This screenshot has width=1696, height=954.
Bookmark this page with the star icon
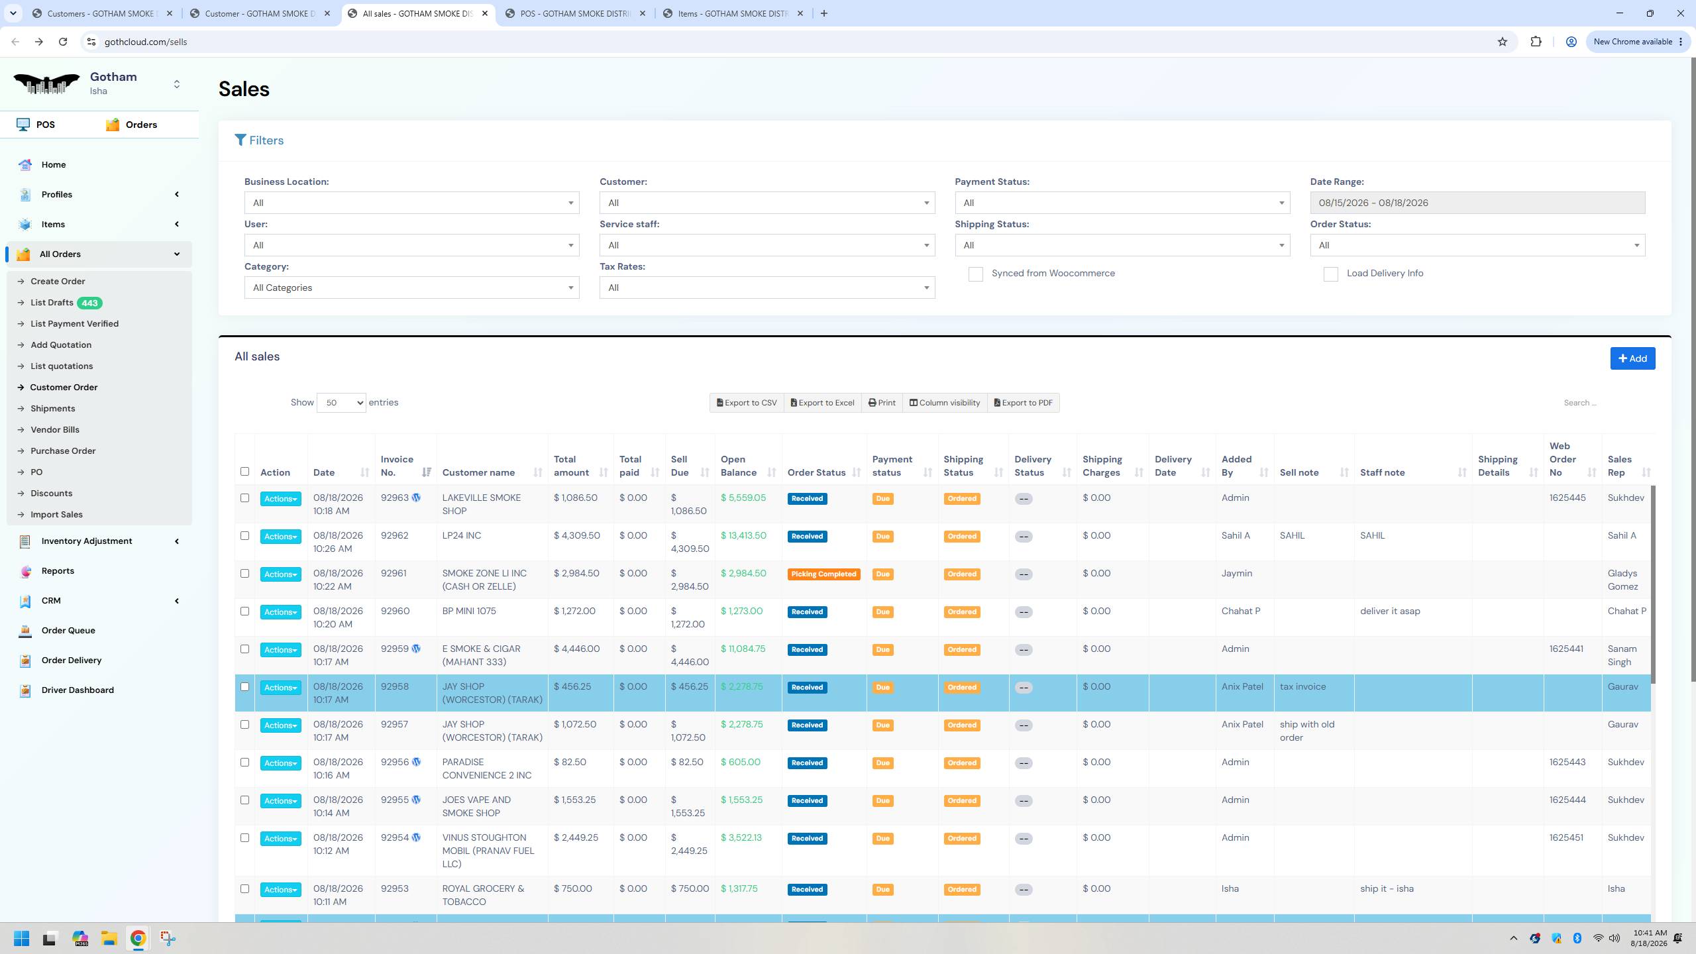1502,42
